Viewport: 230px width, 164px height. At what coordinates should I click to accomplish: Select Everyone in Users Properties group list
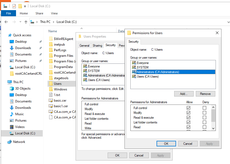(x=94, y=66)
